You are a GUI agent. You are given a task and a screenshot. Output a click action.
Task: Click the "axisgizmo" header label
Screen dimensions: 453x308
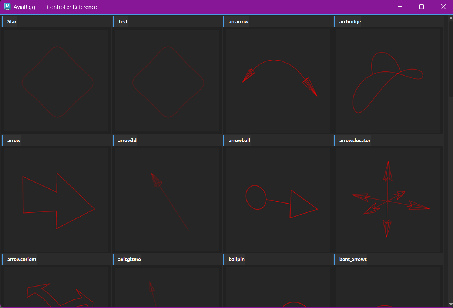coord(129,259)
